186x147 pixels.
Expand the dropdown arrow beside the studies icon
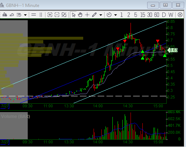25,15
